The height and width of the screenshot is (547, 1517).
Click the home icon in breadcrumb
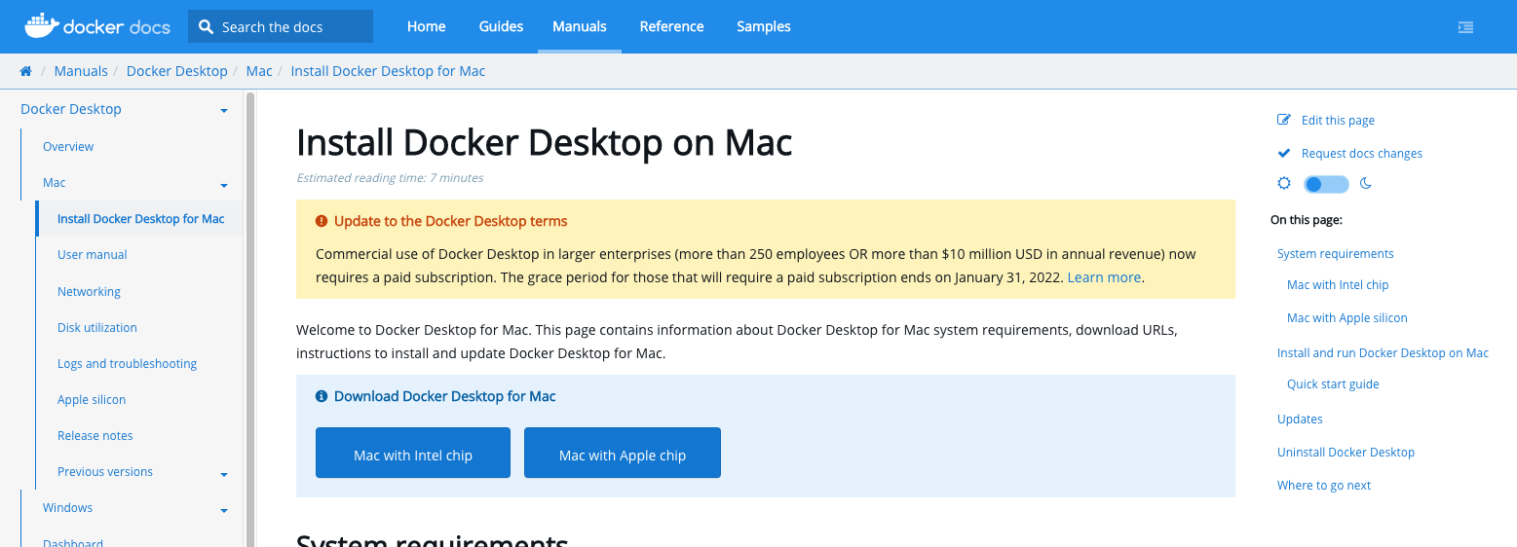[x=26, y=71]
